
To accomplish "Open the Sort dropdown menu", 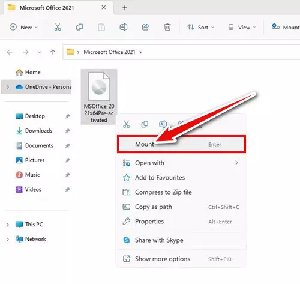I will (x=200, y=27).
